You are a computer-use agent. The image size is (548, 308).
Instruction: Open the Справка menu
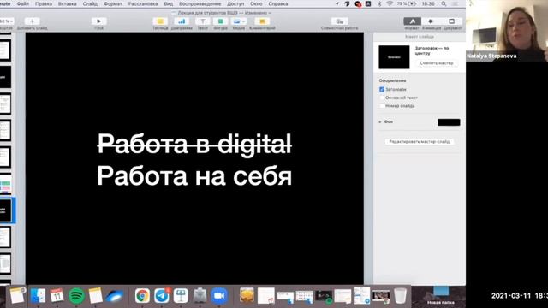[278, 3]
